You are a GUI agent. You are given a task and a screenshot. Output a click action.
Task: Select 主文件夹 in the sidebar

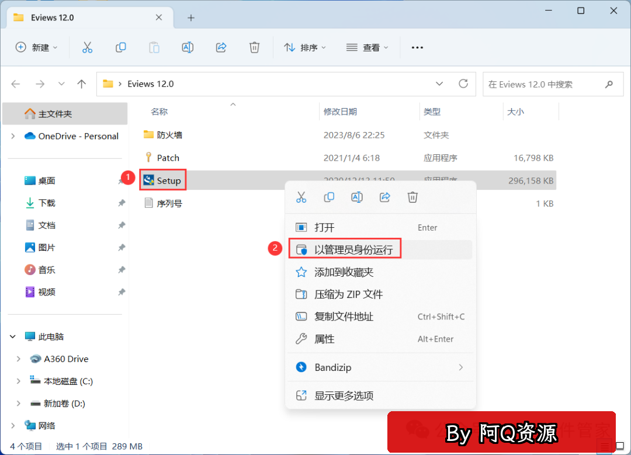click(x=65, y=114)
